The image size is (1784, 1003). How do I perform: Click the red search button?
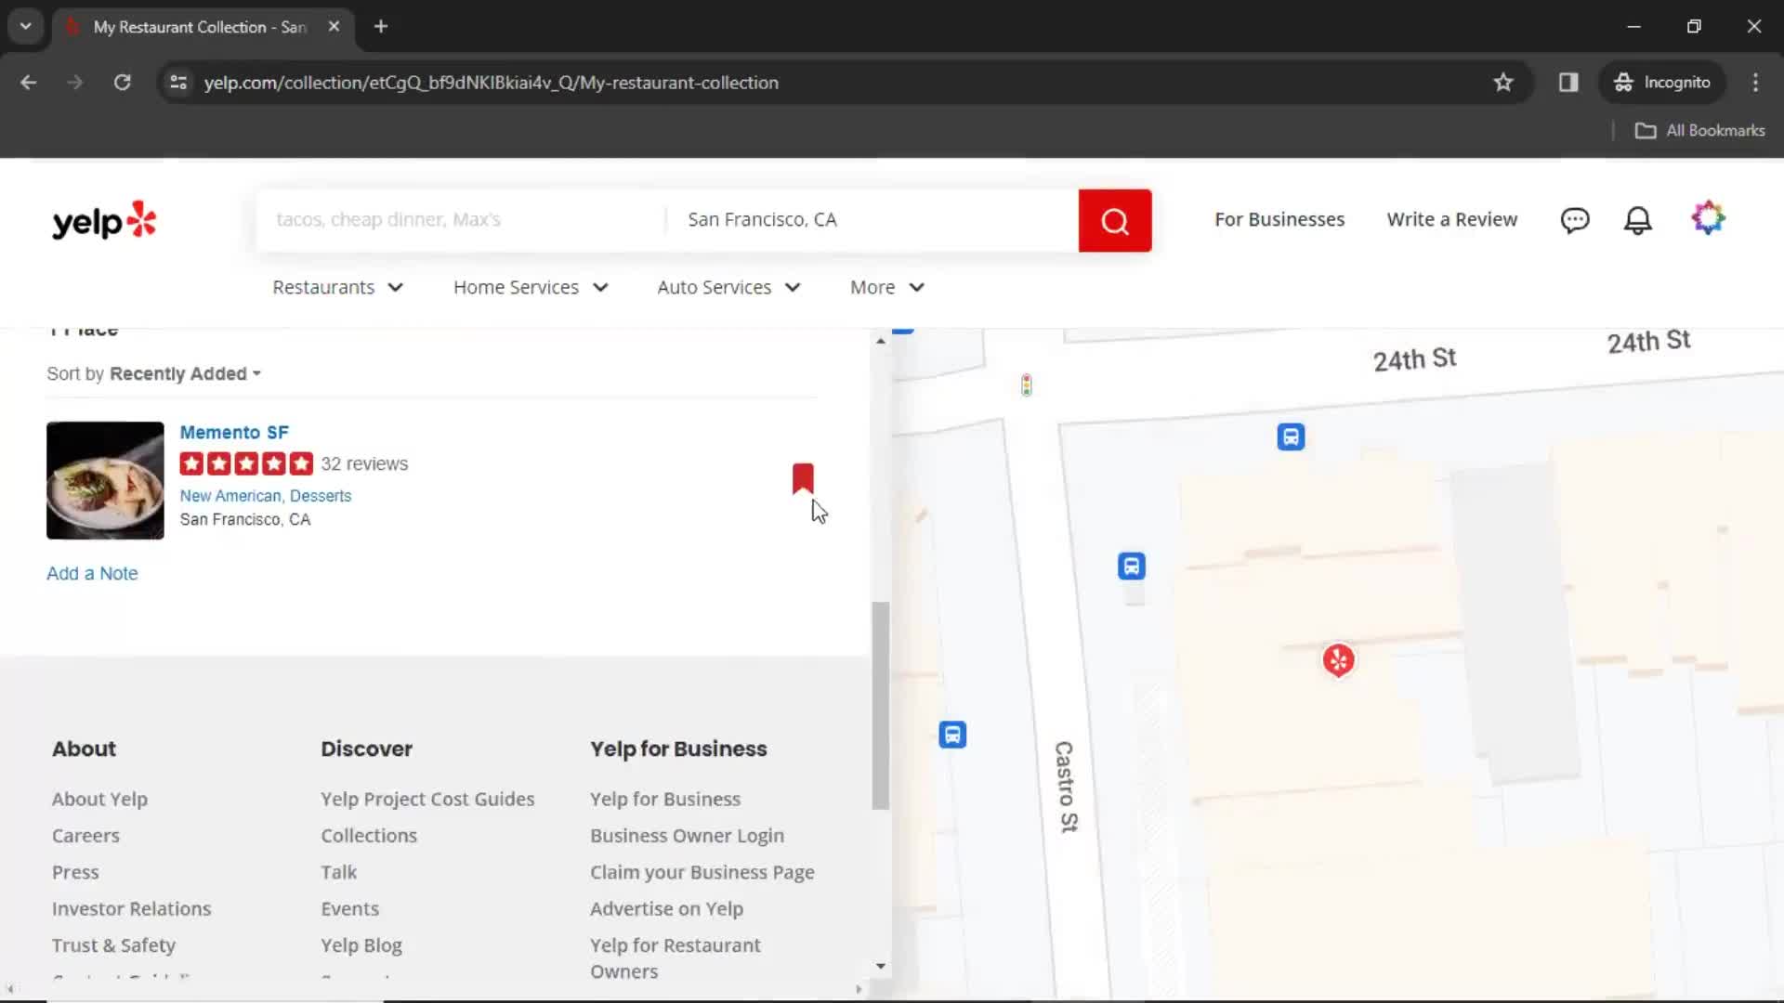pos(1114,221)
